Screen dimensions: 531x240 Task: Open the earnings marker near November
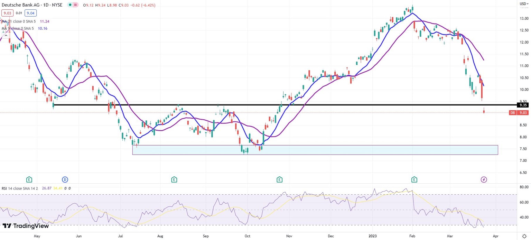tap(279, 179)
